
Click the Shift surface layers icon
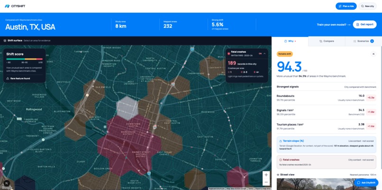tap(5, 41)
